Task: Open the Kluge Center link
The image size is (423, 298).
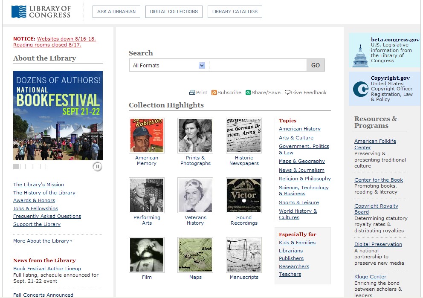Action: point(370,276)
